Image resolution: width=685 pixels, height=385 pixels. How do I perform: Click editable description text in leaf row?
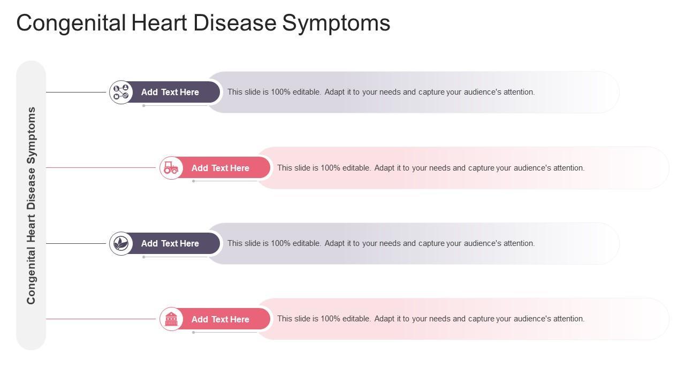tap(381, 243)
